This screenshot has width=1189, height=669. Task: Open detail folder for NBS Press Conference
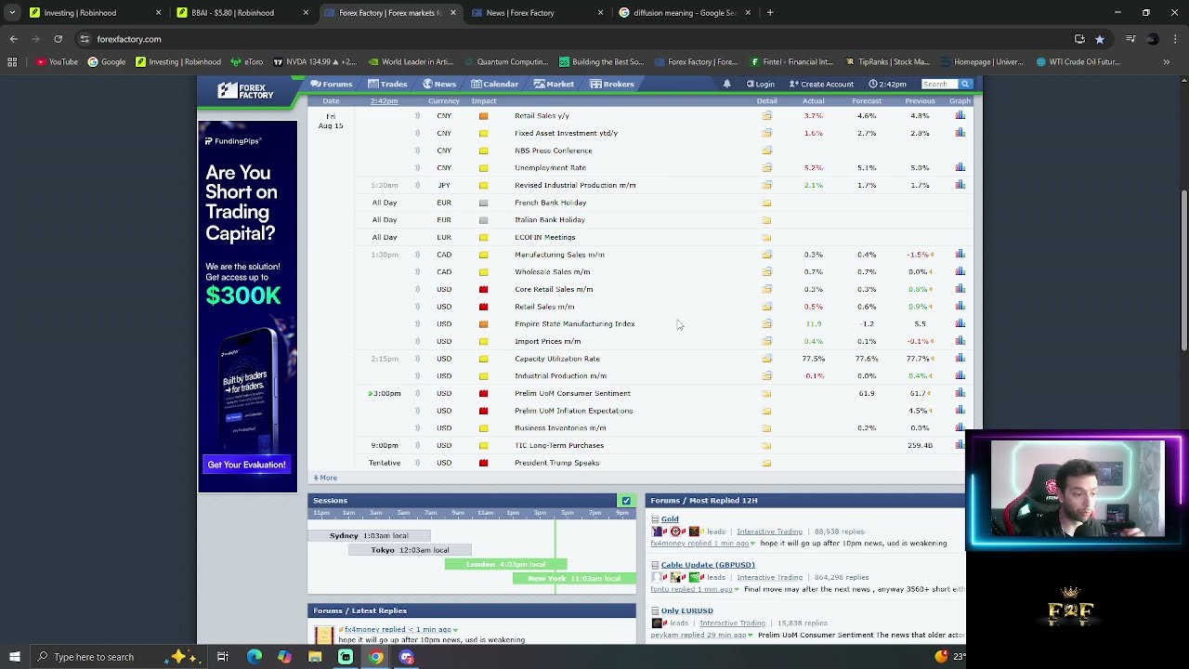pyautogui.click(x=766, y=151)
